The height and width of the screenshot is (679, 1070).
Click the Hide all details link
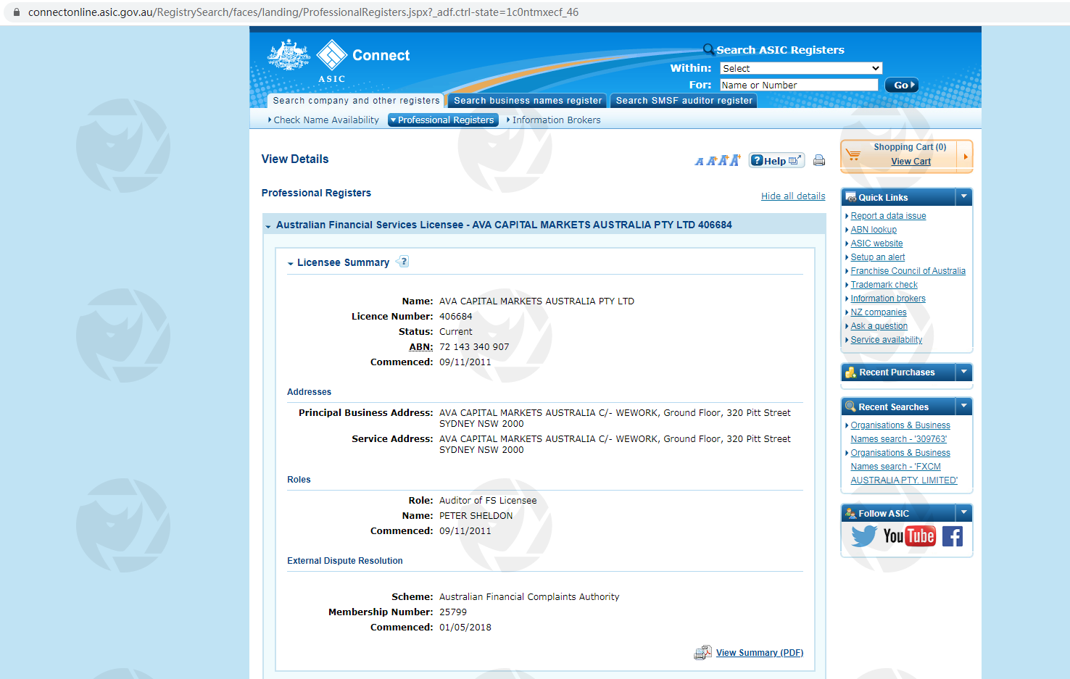coord(792,196)
